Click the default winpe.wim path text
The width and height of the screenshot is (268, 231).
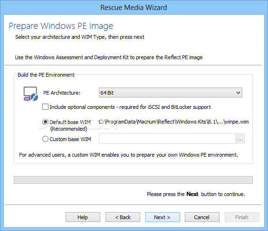(x=173, y=122)
